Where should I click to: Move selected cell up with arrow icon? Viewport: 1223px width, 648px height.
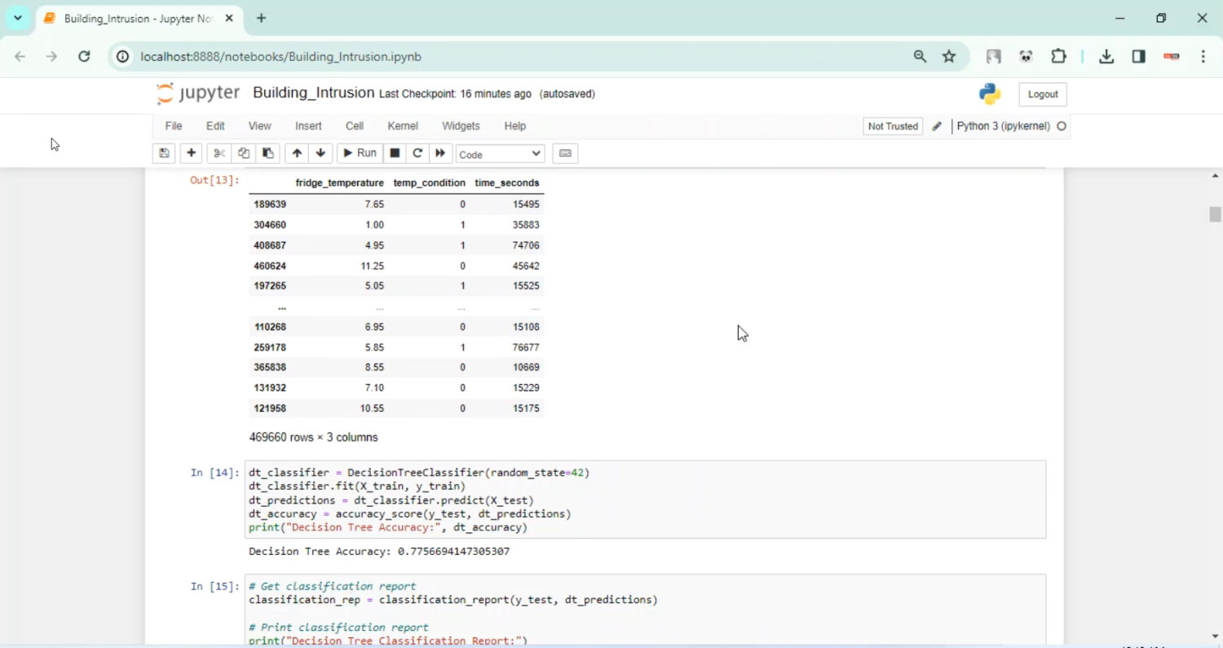[x=297, y=153]
